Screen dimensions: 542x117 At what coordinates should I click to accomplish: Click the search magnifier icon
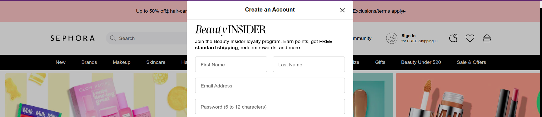tap(113, 38)
